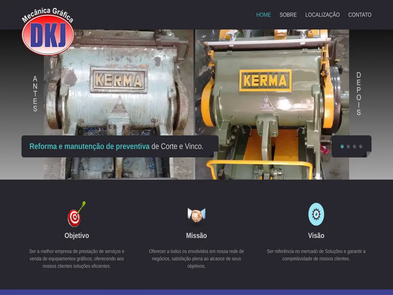The height and width of the screenshot is (295, 393).
Task: Go to the LOCALIZAÇÃO page
Action: 322,15
